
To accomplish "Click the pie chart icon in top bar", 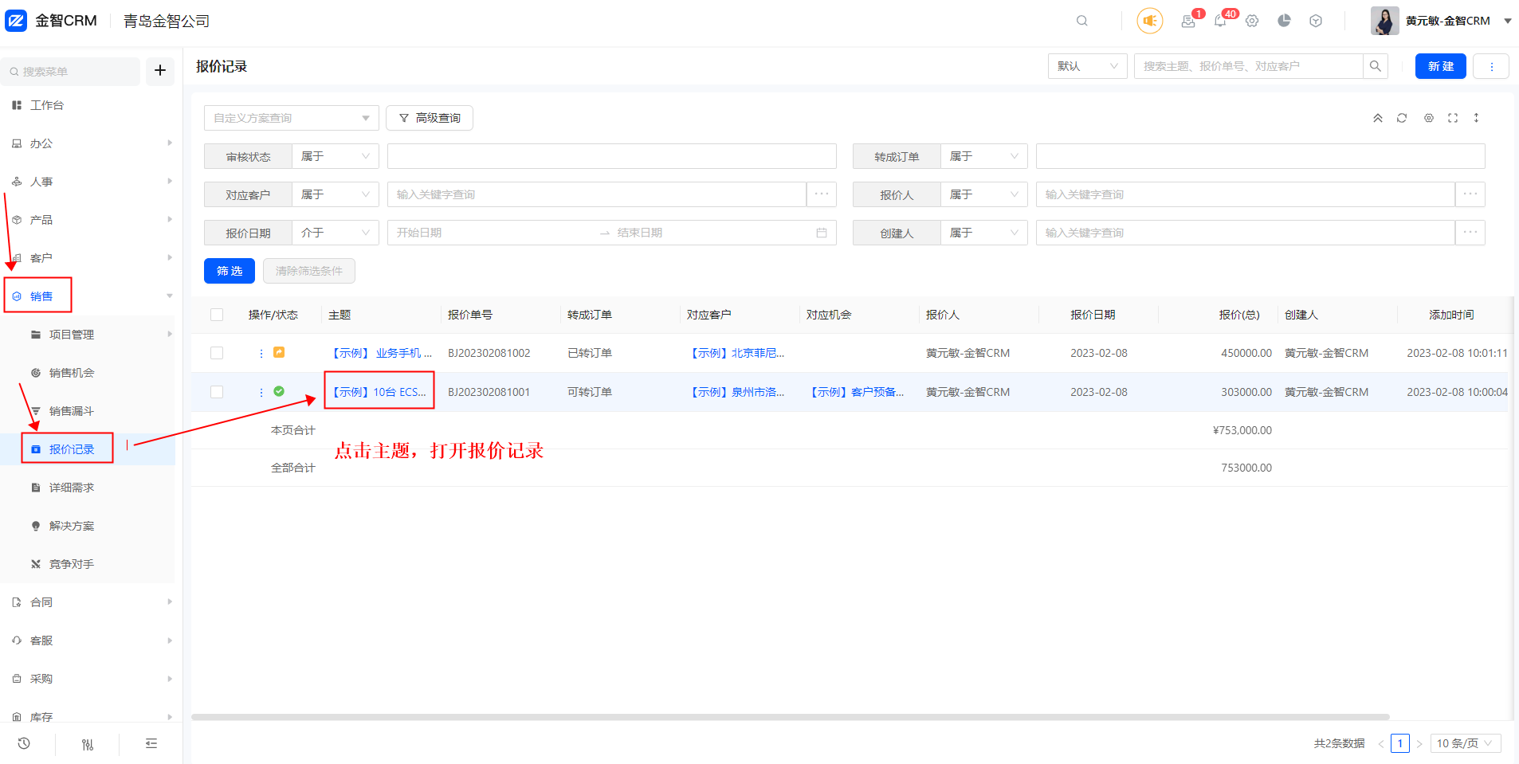I will pos(1284,21).
